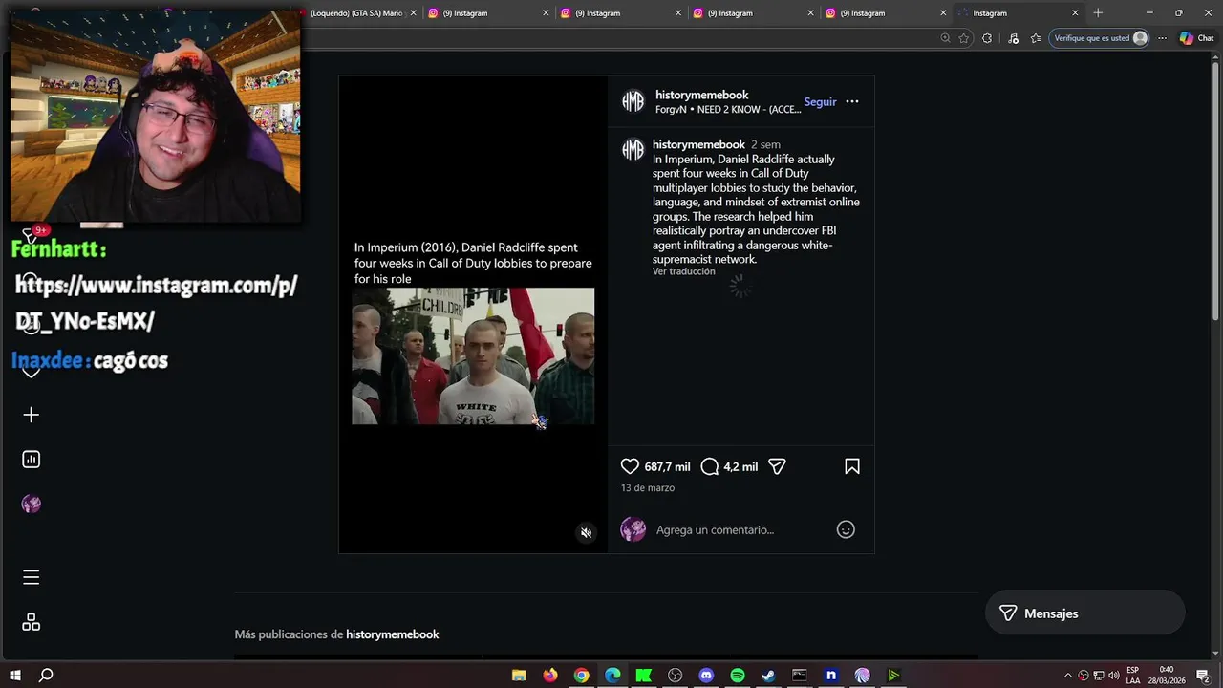Open the apps grid icon at the sidebar bottom
Image resolution: width=1223 pixels, height=688 pixels.
coord(31,622)
